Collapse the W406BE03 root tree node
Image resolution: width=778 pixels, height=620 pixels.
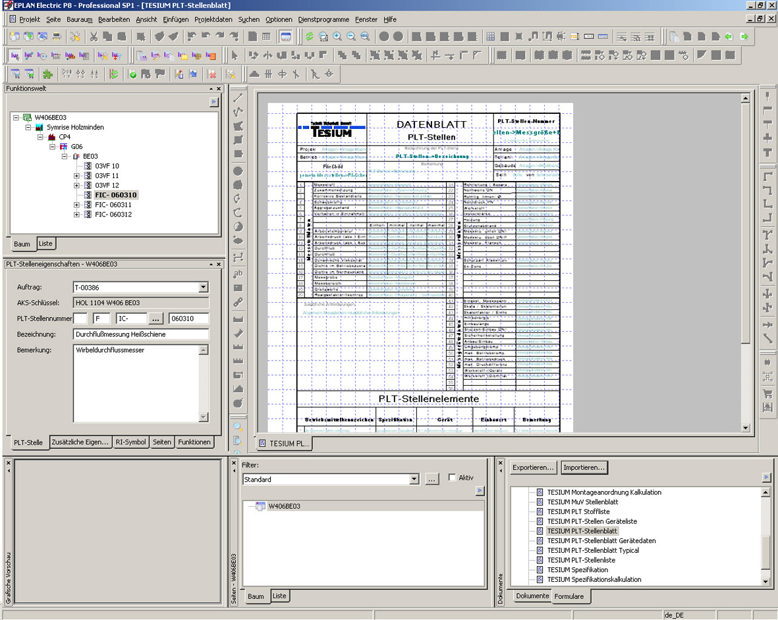(x=16, y=117)
